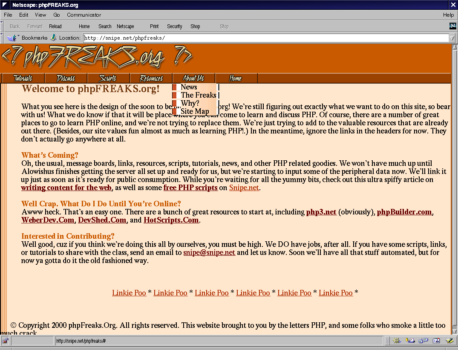Screen dimensions: 458x350
Task: Open the Edit menu
Action: click(24, 14)
